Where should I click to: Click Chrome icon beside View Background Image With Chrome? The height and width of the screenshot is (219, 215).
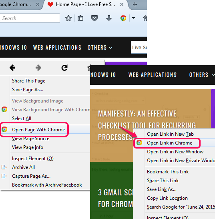(4, 109)
